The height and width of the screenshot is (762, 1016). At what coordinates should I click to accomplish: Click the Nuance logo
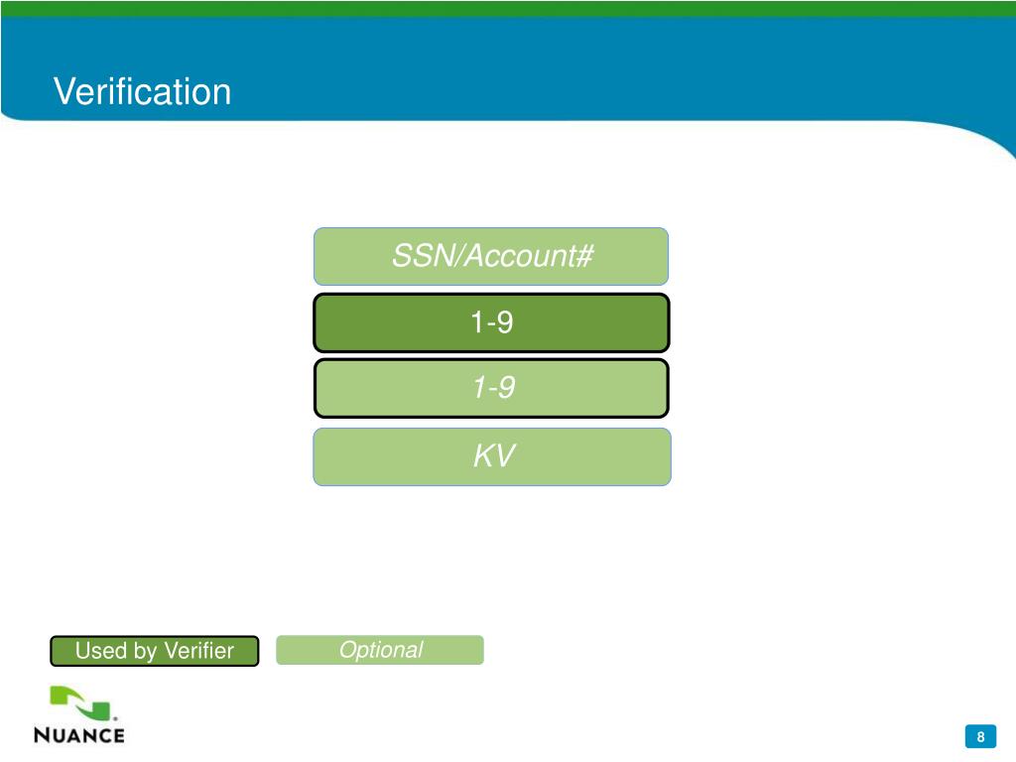tap(79, 714)
